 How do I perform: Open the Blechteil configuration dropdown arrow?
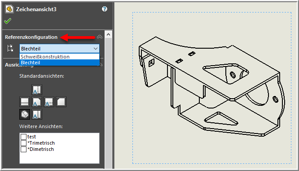96,49
